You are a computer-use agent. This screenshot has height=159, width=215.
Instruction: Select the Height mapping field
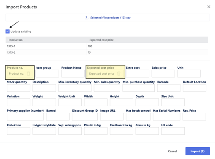(121, 102)
